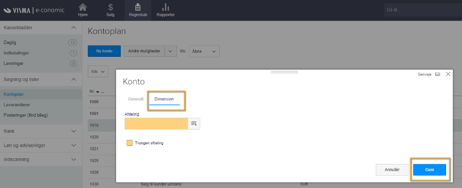Collapse the Kassekladder section
The image size is (462, 188).
click(73, 28)
